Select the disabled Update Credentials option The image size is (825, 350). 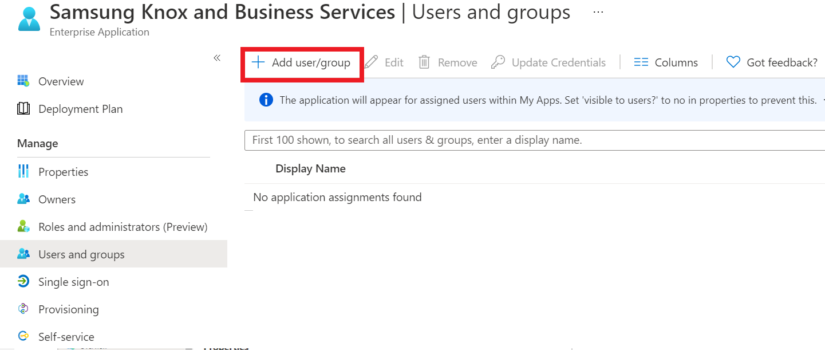(548, 62)
